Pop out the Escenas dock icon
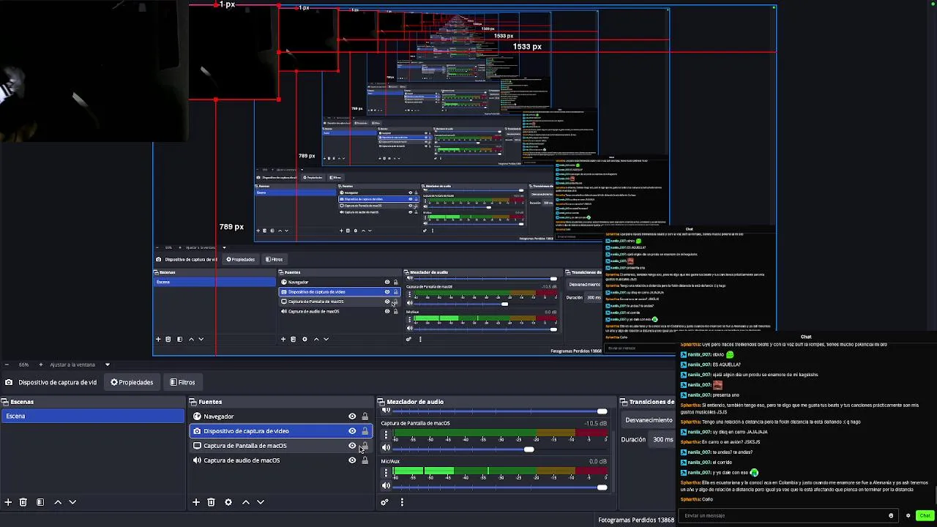 4,402
